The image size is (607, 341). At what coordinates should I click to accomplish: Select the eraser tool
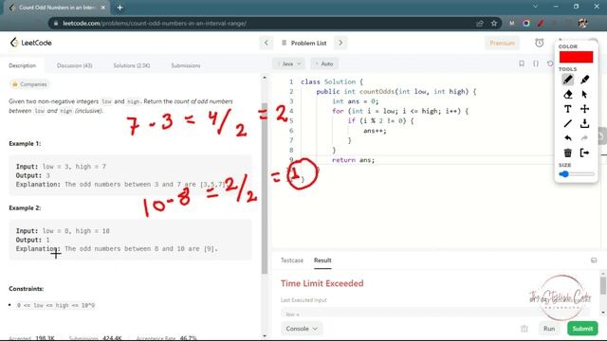567,95
